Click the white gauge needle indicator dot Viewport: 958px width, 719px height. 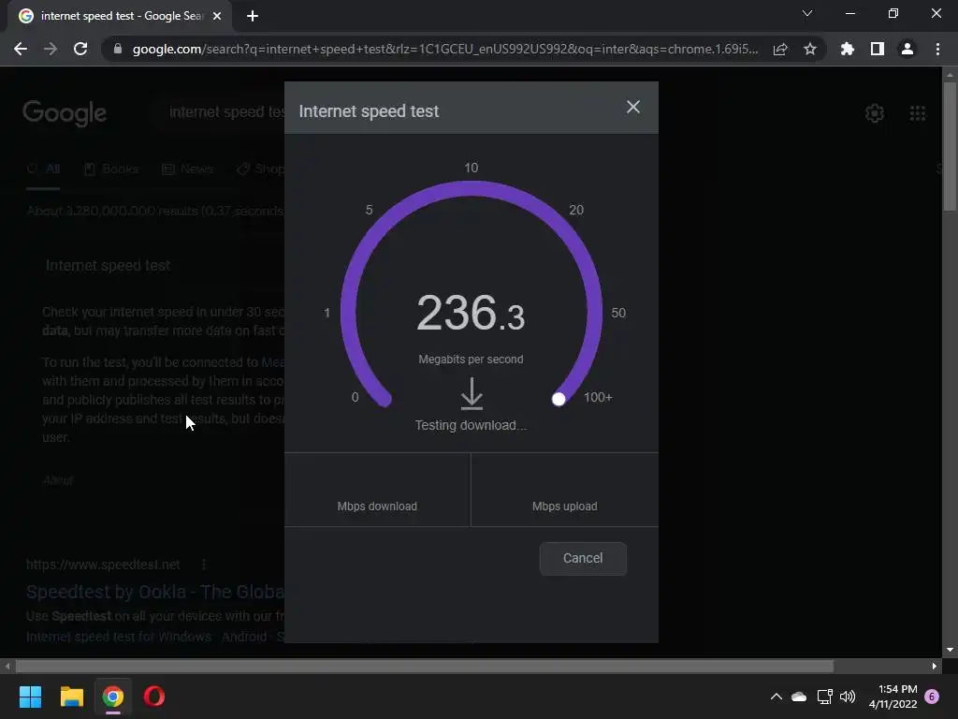559,399
